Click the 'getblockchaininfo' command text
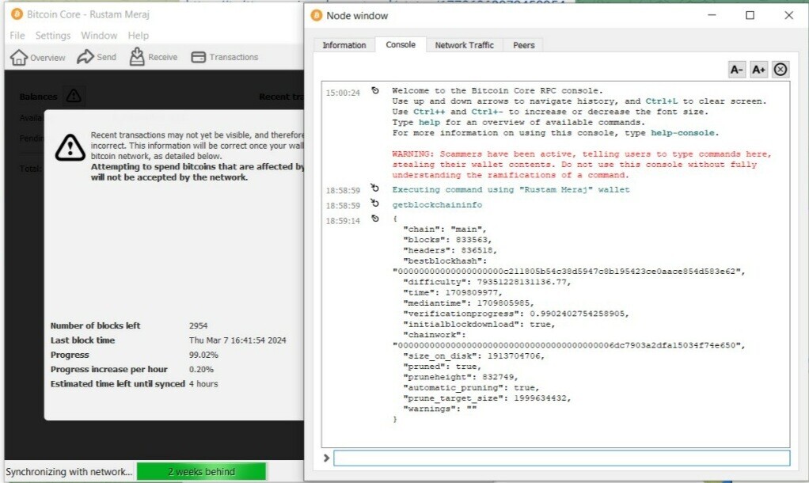 [437, 205]
